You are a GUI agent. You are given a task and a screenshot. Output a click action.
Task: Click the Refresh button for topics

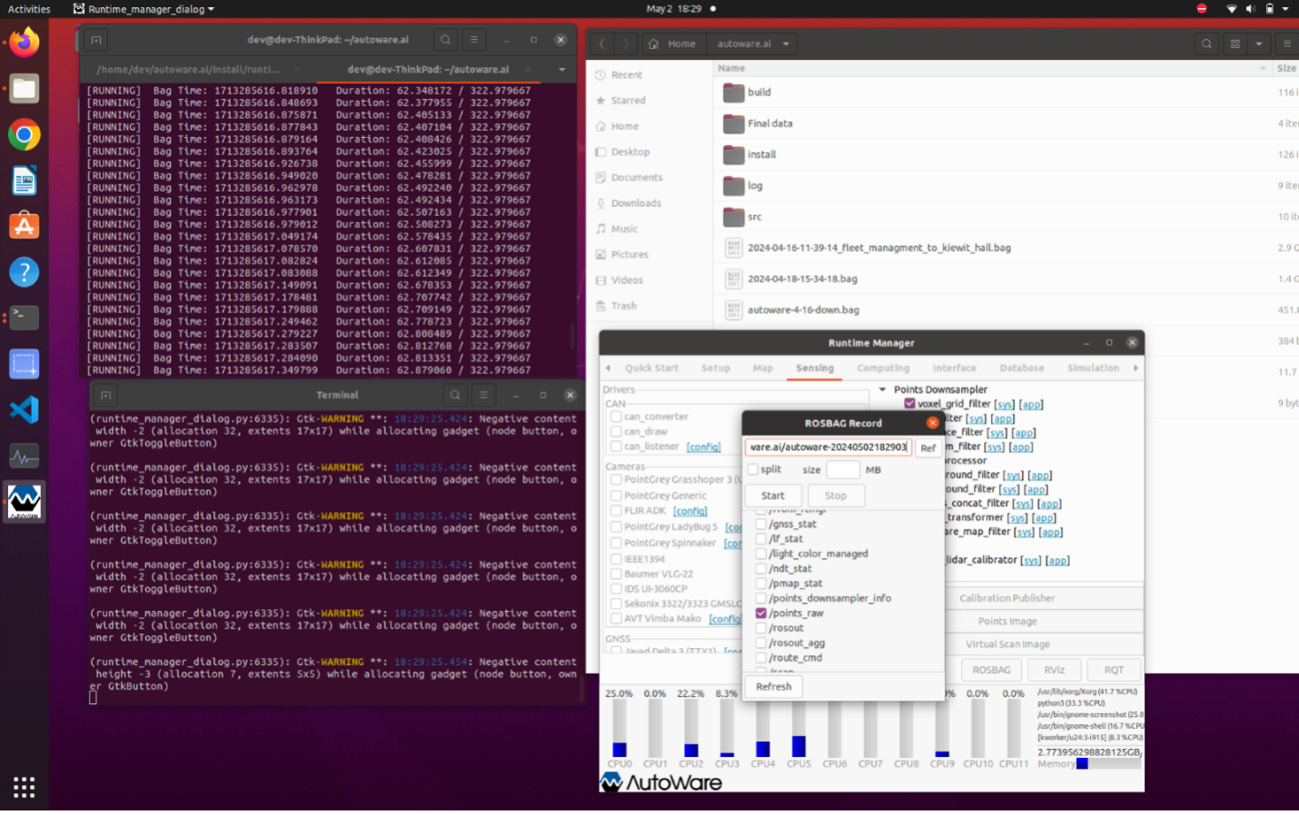(x=773, y=687)
